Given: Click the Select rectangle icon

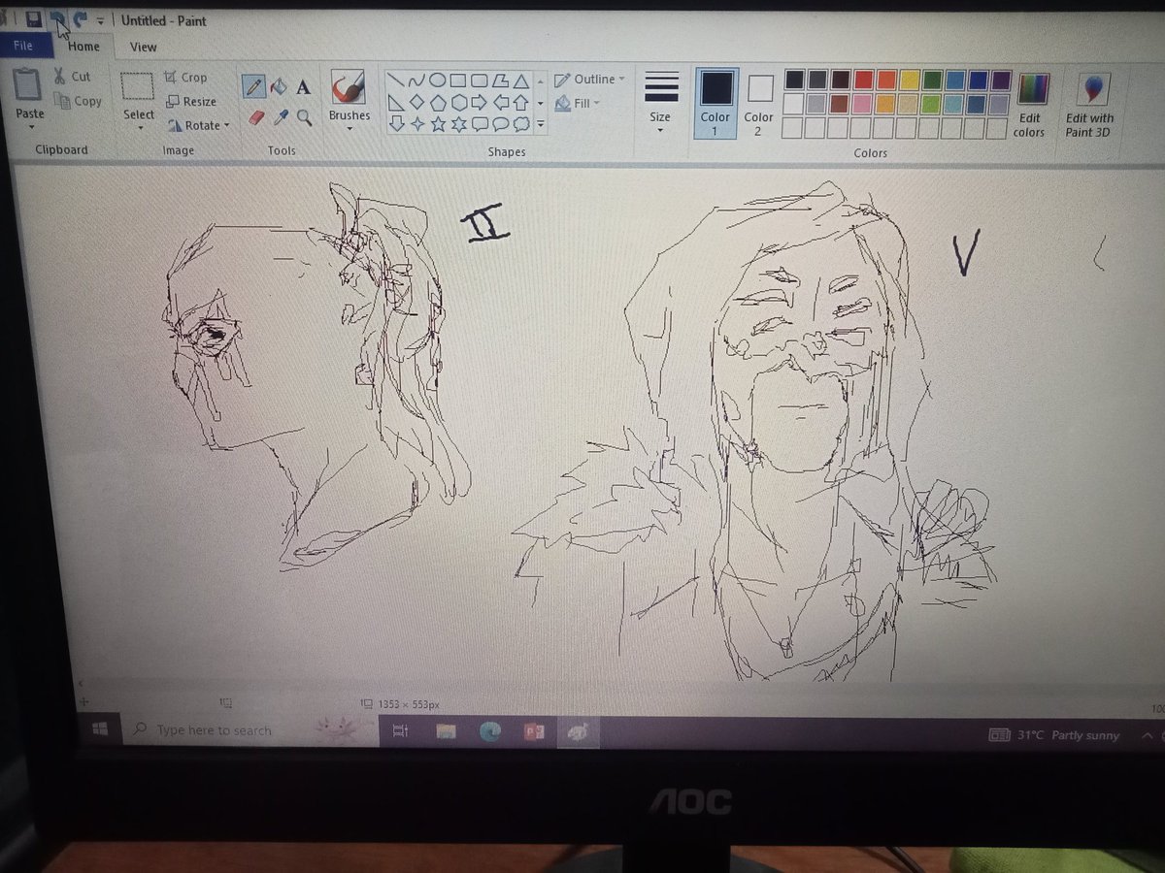Looking at the screenshot, I should (x=138, y=86).
